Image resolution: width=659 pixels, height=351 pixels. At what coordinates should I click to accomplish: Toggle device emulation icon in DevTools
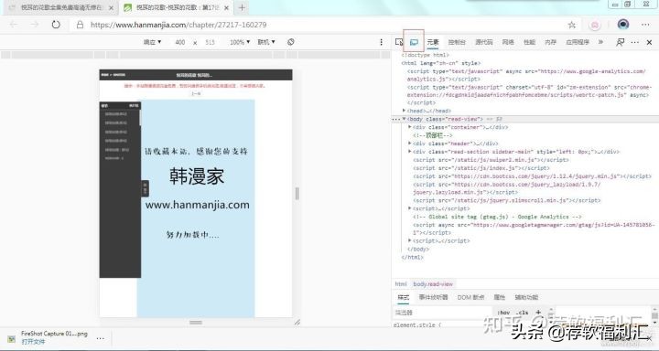pyautogui.click(x=414, y=42)
